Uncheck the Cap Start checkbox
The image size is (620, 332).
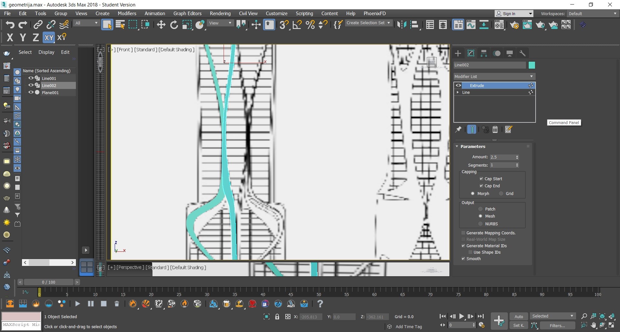[x=481, y=179]
